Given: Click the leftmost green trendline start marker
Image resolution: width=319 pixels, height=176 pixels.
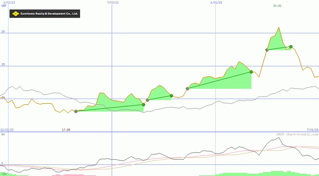Looking at the screenshot, I should (76, 111).
